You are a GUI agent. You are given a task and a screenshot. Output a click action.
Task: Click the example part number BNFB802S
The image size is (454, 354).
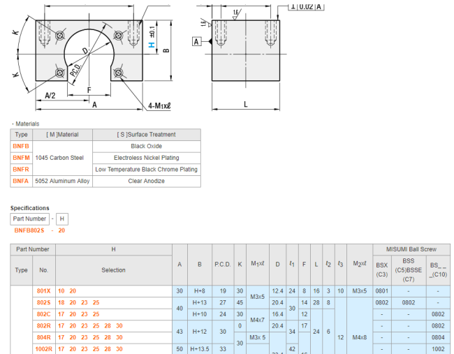tap(30, 230)
